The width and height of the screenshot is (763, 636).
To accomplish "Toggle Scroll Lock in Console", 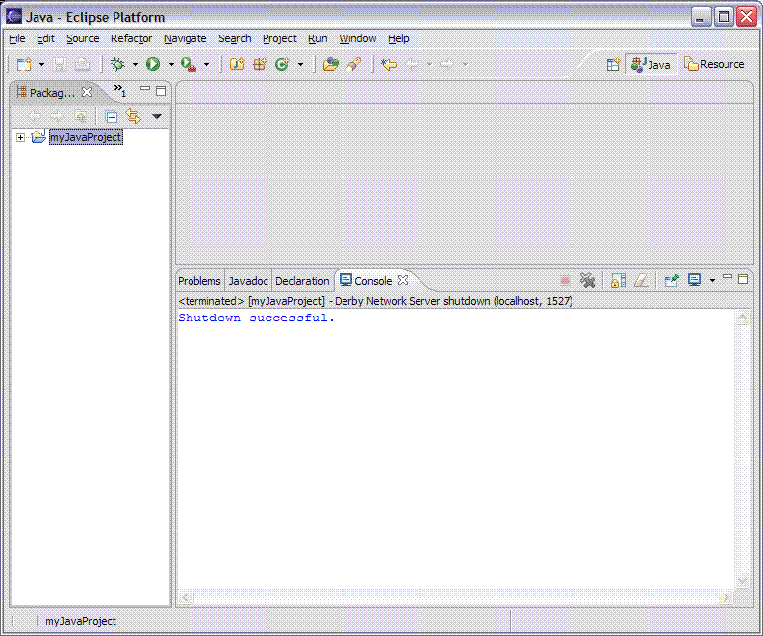I will [x=618, y=281].
